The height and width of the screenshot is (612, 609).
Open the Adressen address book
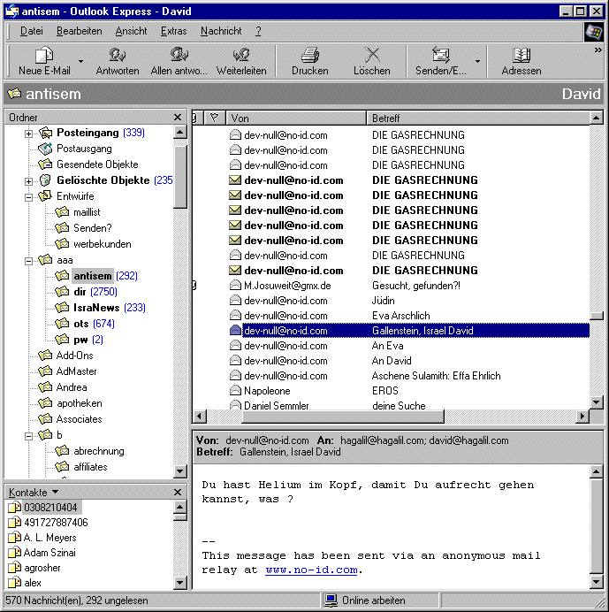click(521, 56)
